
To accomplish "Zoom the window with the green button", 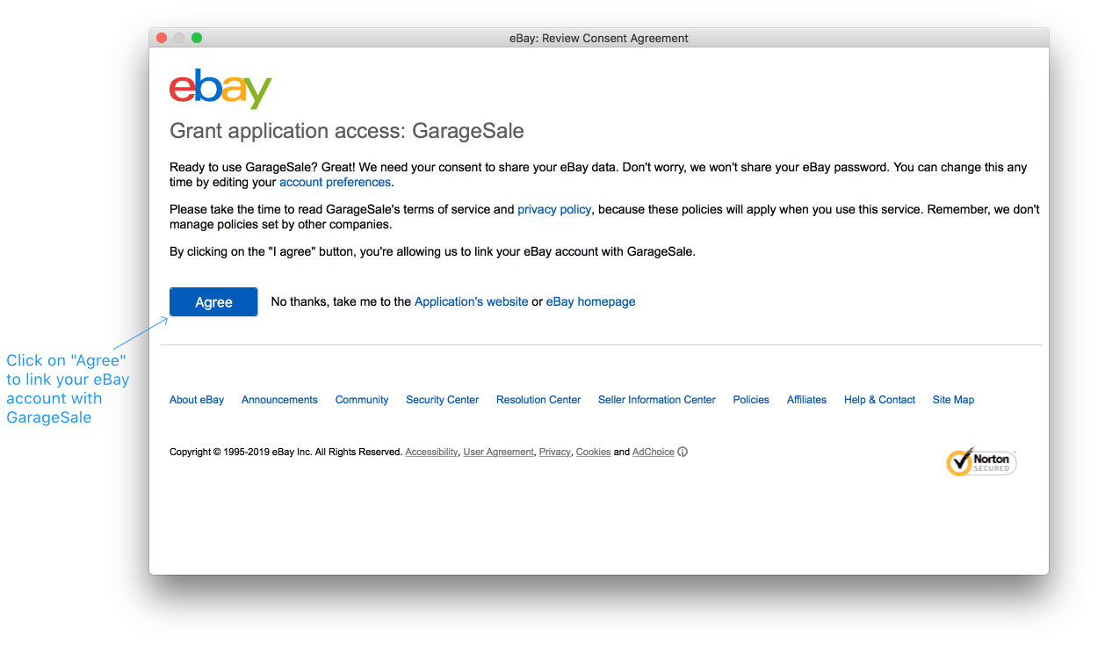I will [x=197, y=38].
